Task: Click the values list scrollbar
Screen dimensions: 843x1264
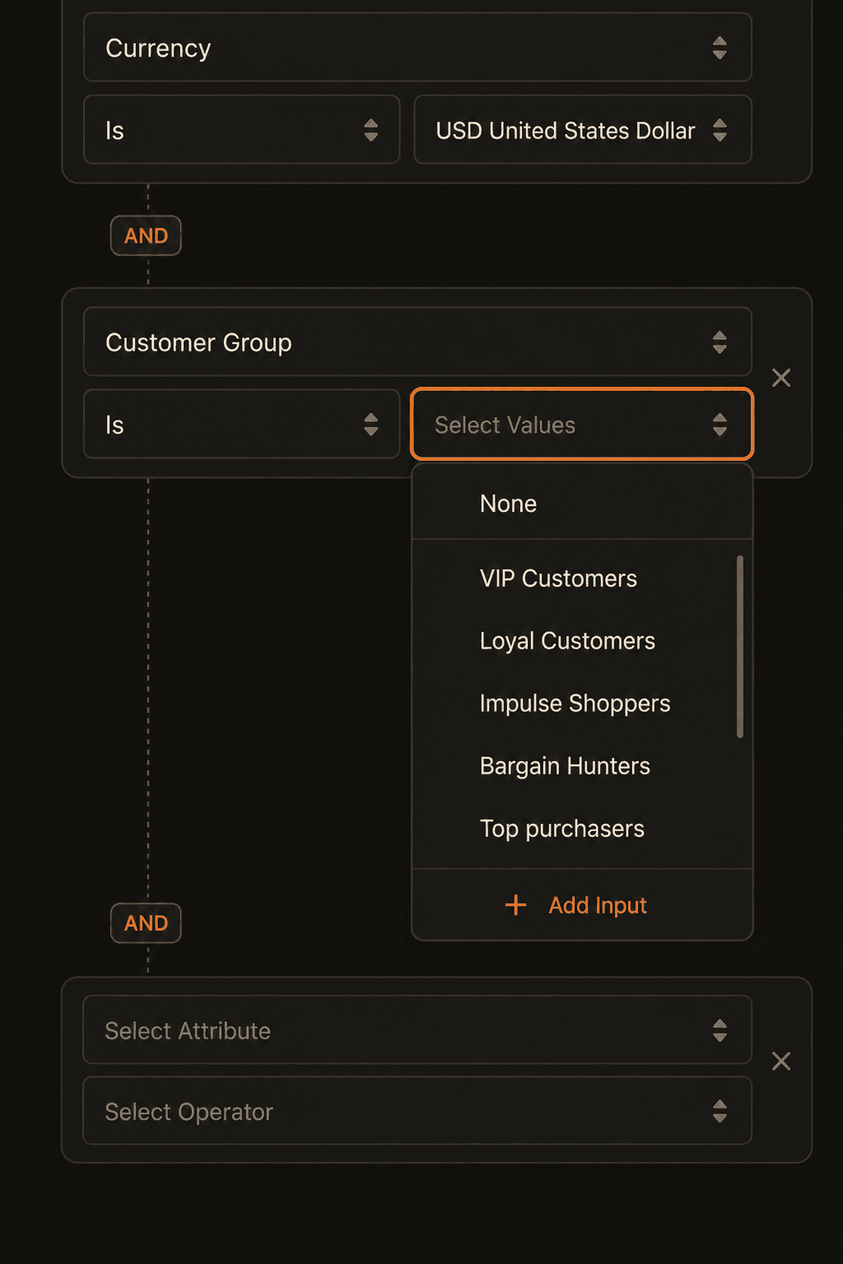Action: pos(740,647)
